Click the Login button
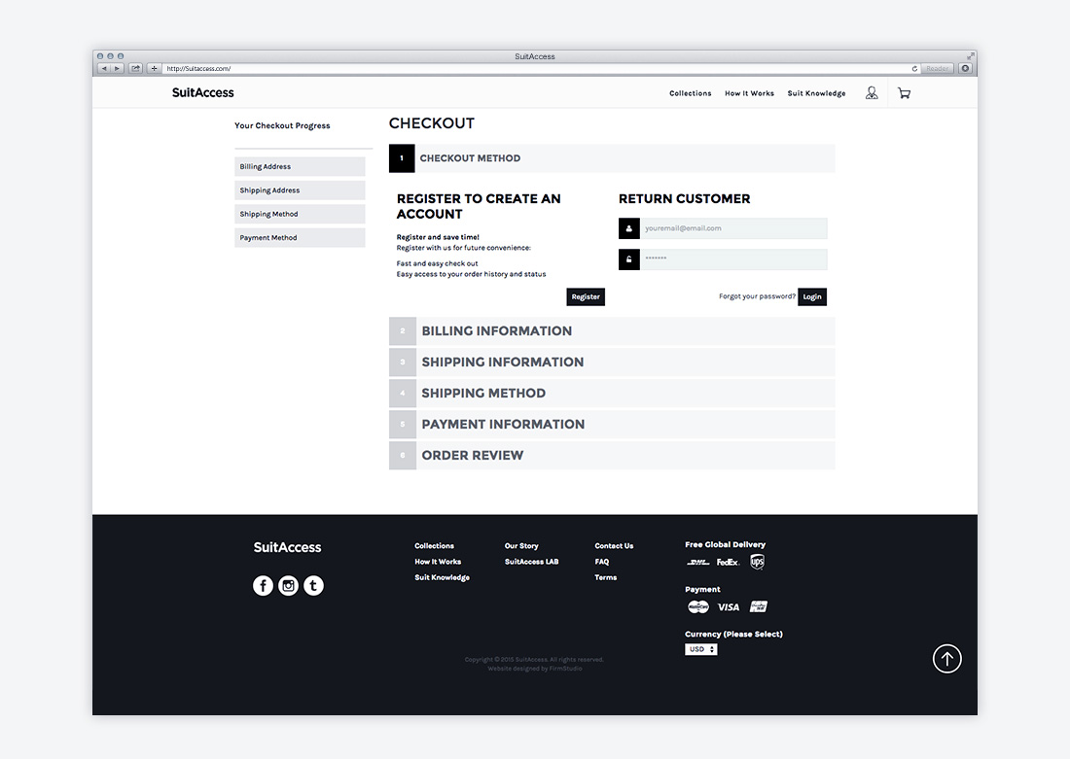1070x759 pixels. 812,297
